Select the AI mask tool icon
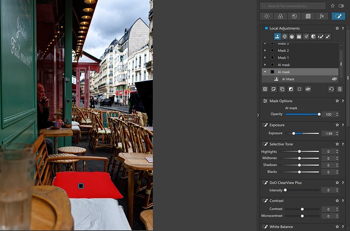 pyautogui.click(x=277, y=36)
